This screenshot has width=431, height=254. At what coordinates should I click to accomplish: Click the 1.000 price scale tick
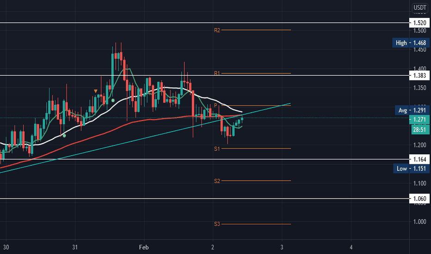point(420,222)
